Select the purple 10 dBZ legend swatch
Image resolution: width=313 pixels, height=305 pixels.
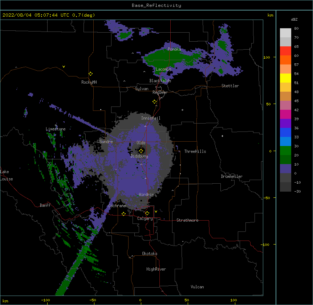[x=285, y=169]
